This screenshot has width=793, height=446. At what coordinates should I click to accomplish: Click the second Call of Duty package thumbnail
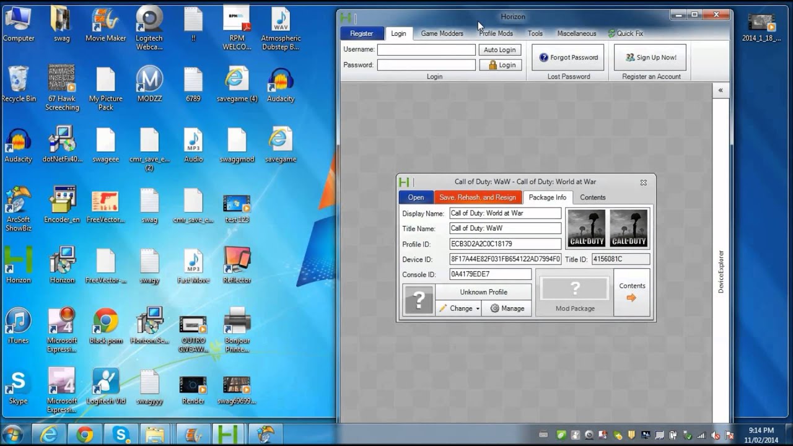pyautogui.click(x=628, y=228)
